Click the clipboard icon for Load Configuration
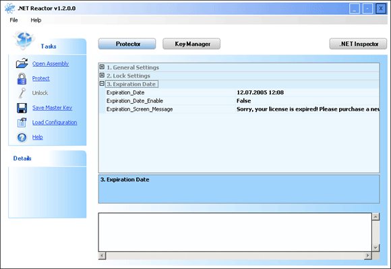Image resolution: width=391 pixels, height=269 pixels. click(x=22, y=123)
